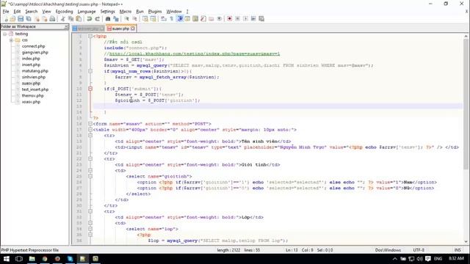Click the Open file toolbar icon
This screenshot has width=470, height=264.
click(x=12, y=18)
